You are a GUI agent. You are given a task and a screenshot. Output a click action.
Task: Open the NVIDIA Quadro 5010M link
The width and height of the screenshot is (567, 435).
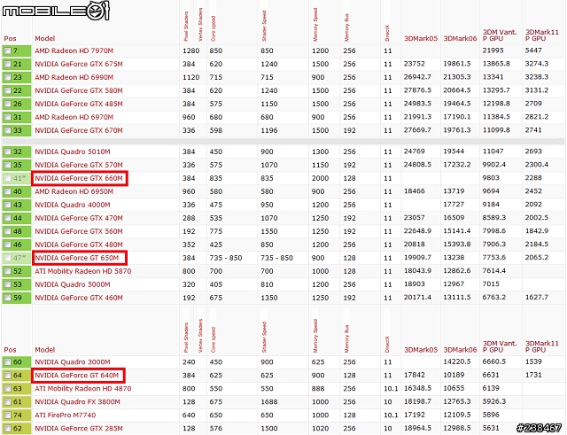73,151
